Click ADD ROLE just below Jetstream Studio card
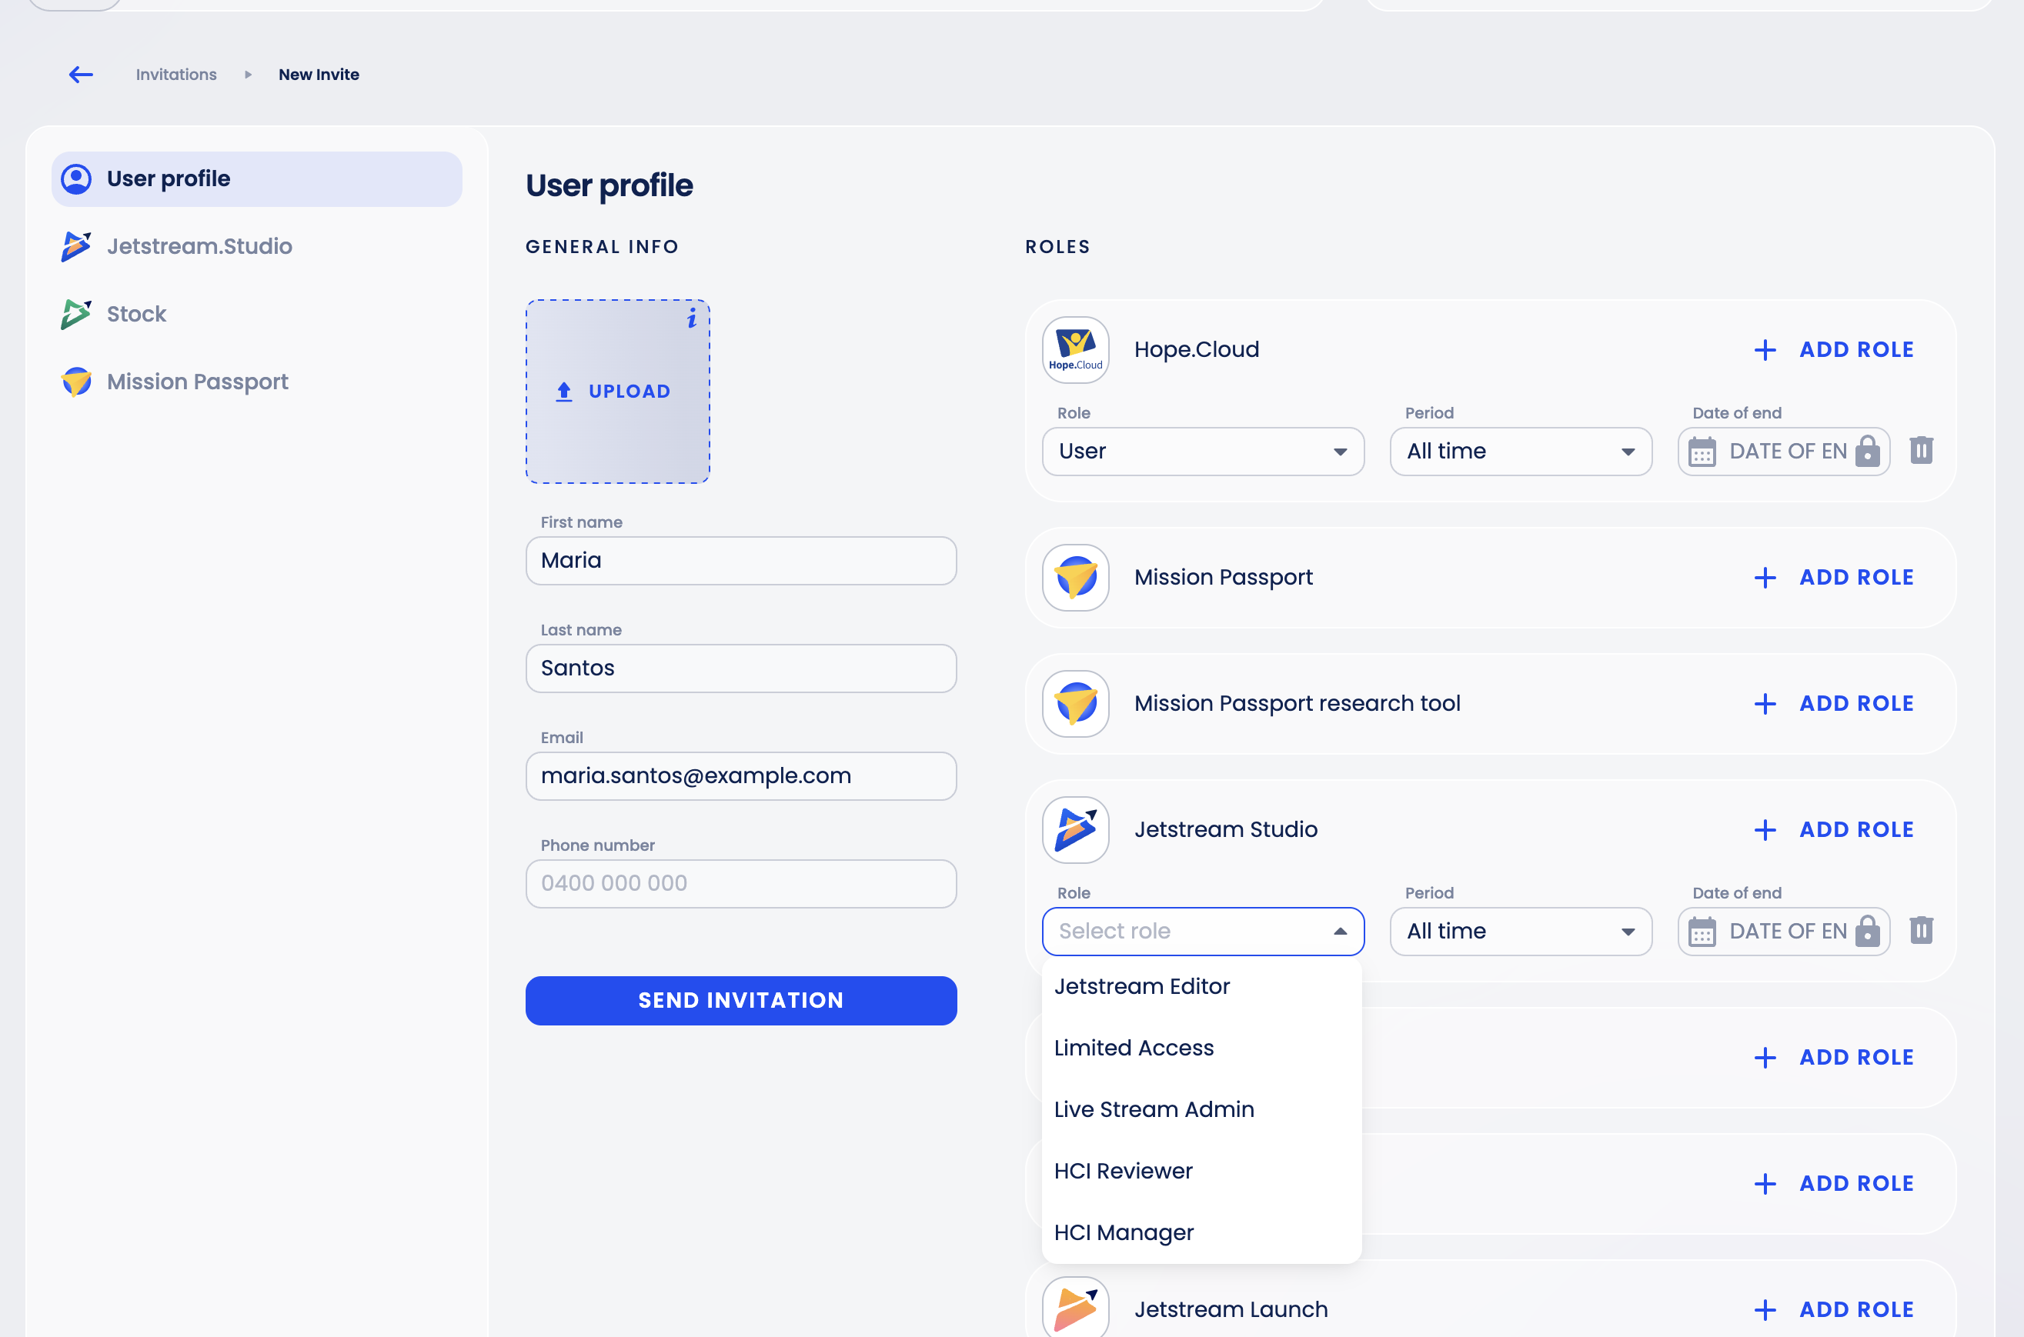 coord(1834,1057)
